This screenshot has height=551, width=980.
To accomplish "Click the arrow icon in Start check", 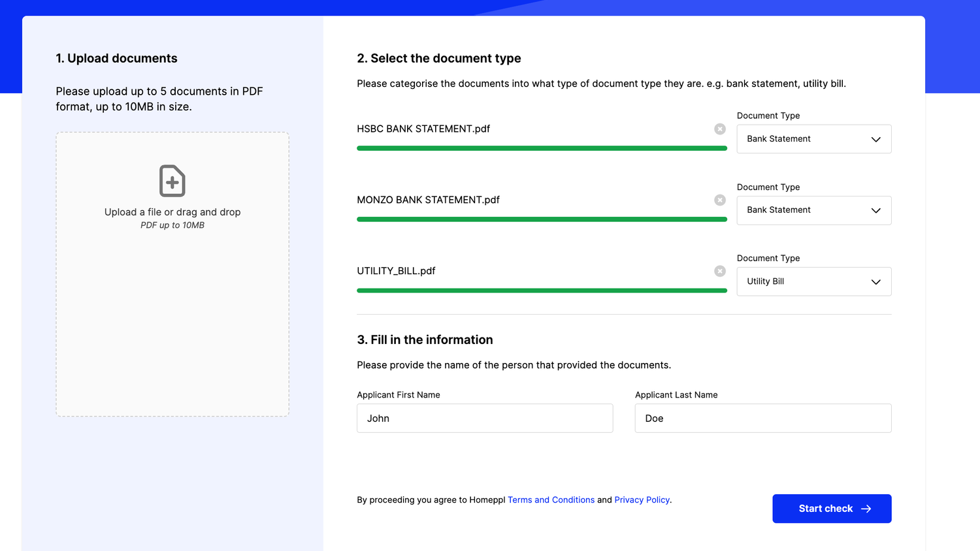I will pos(866,509).
